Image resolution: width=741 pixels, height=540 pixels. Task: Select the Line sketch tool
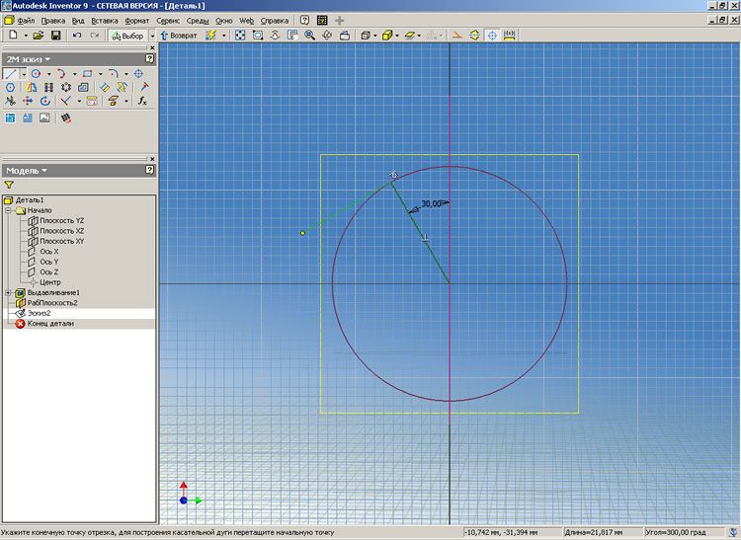point(11,74)
